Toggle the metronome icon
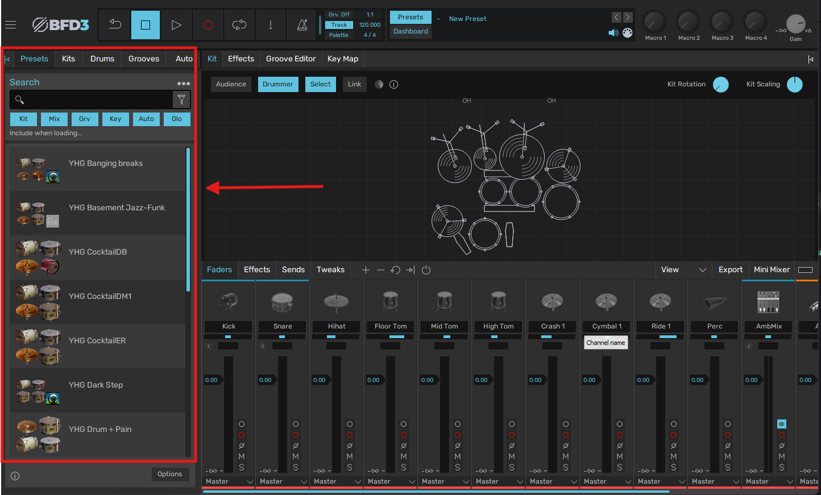 [x=302, y=24]
